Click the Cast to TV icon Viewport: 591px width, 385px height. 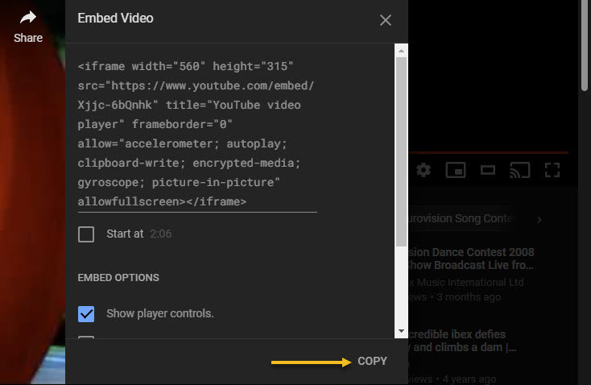520,170
